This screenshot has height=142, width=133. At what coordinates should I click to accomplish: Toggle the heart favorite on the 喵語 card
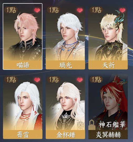(37, 10)
